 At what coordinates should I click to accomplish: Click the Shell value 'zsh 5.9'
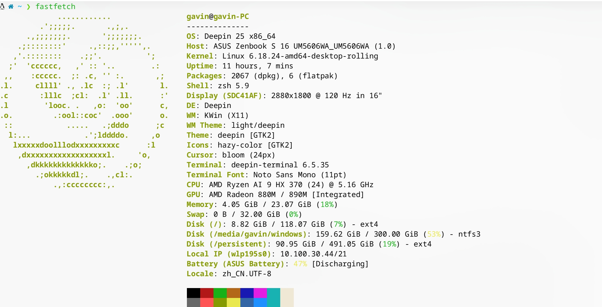(x=233, y=86)
